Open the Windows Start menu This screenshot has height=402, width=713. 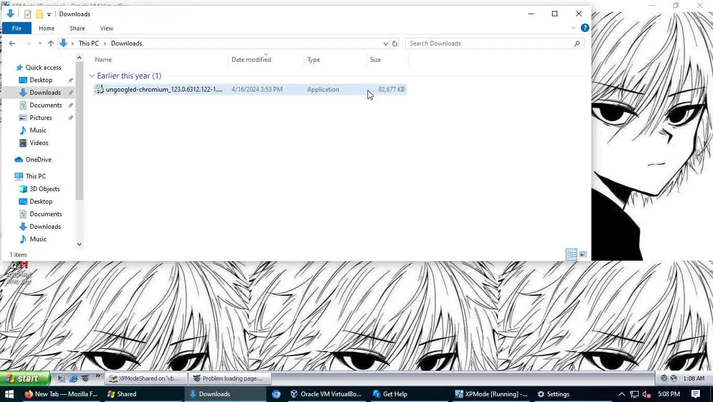click(x=9, y=394)
